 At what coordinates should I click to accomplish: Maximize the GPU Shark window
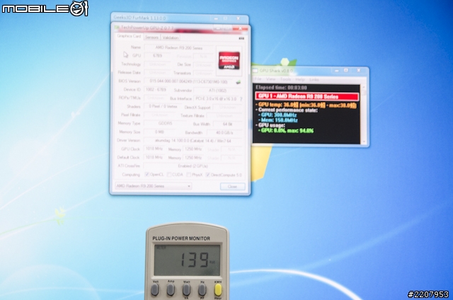point(346,70)
